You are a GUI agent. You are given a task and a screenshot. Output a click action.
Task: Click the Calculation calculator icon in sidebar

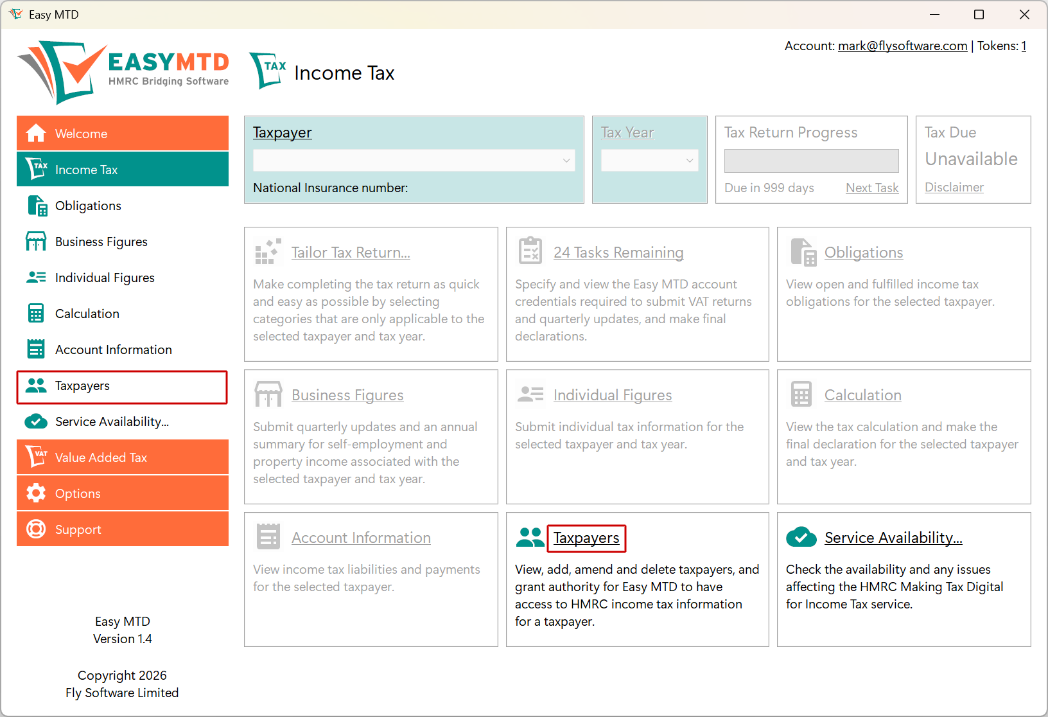pos(36,314)
